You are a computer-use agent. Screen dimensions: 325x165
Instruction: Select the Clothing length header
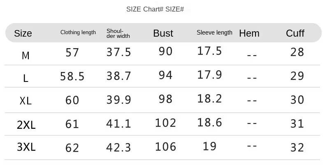point(78,33)
